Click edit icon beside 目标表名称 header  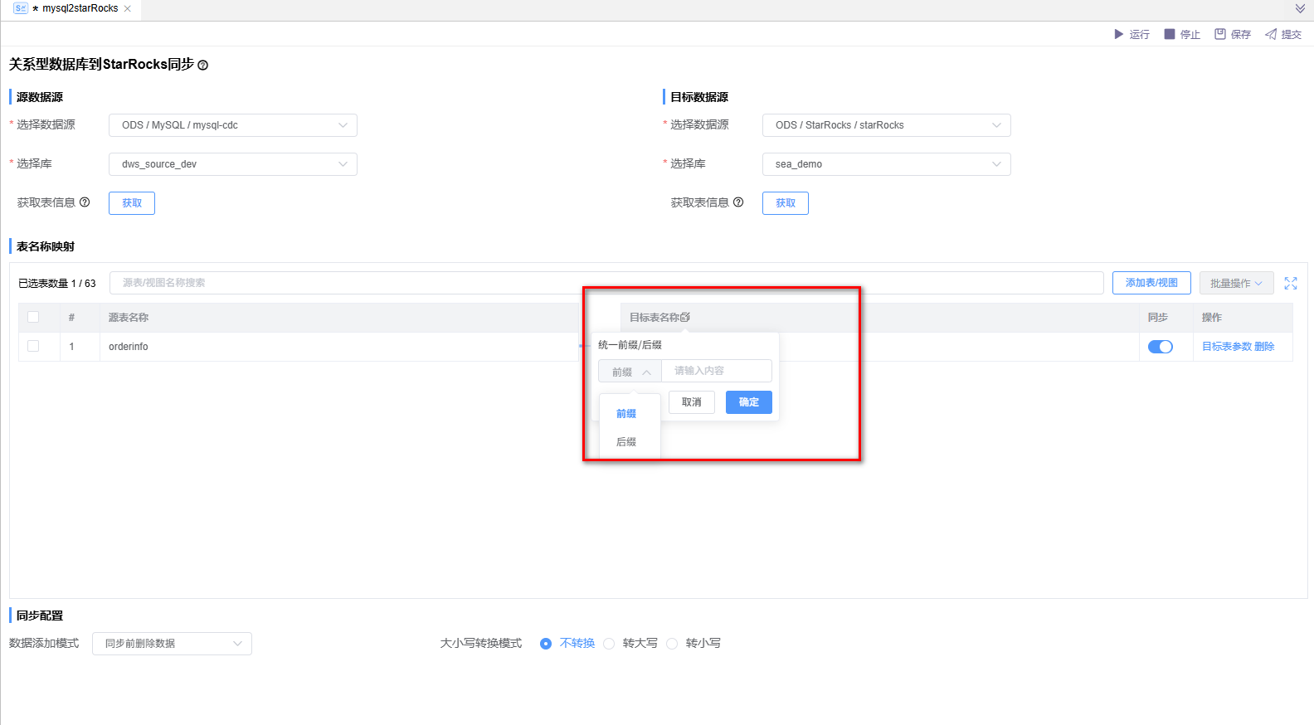pos(685,318)
